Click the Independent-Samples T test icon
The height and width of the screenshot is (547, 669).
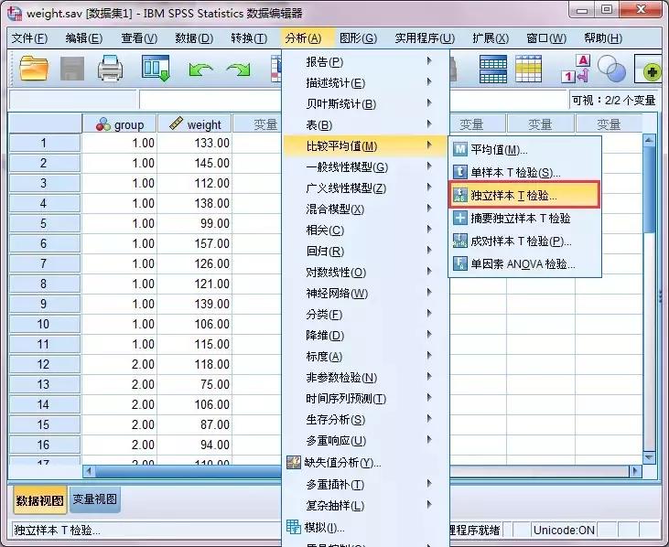pyautogui.click(x=460, y=195)
